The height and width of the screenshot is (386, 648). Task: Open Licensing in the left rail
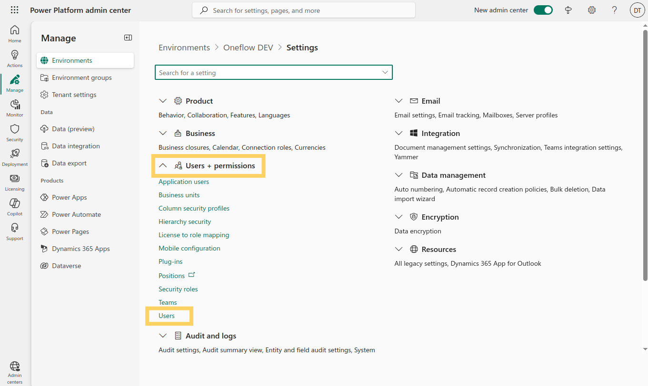pos(15,182)
